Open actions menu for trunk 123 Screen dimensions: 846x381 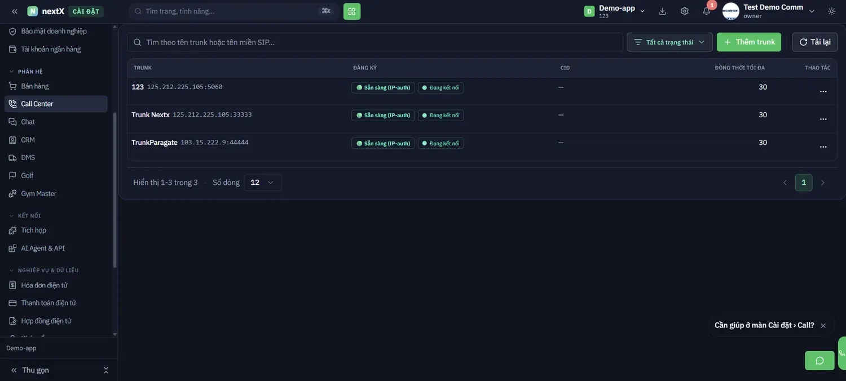coord(823,91)
